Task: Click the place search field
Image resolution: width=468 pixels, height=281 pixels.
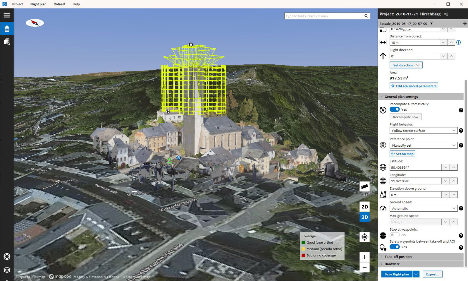Action: pos(325,16)
